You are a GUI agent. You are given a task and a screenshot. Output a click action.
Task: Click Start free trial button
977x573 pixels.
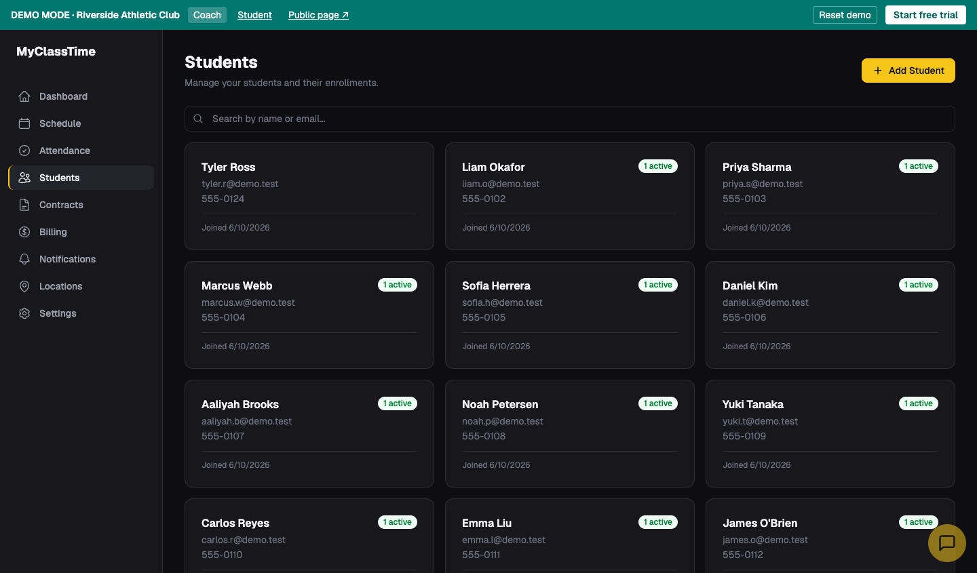click(925, 15)
